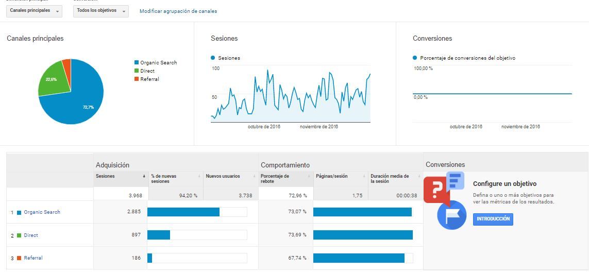Click Direct bounce rate 73,69 %
This screenshot has width=589, height=272.
(x=296, y=235)
